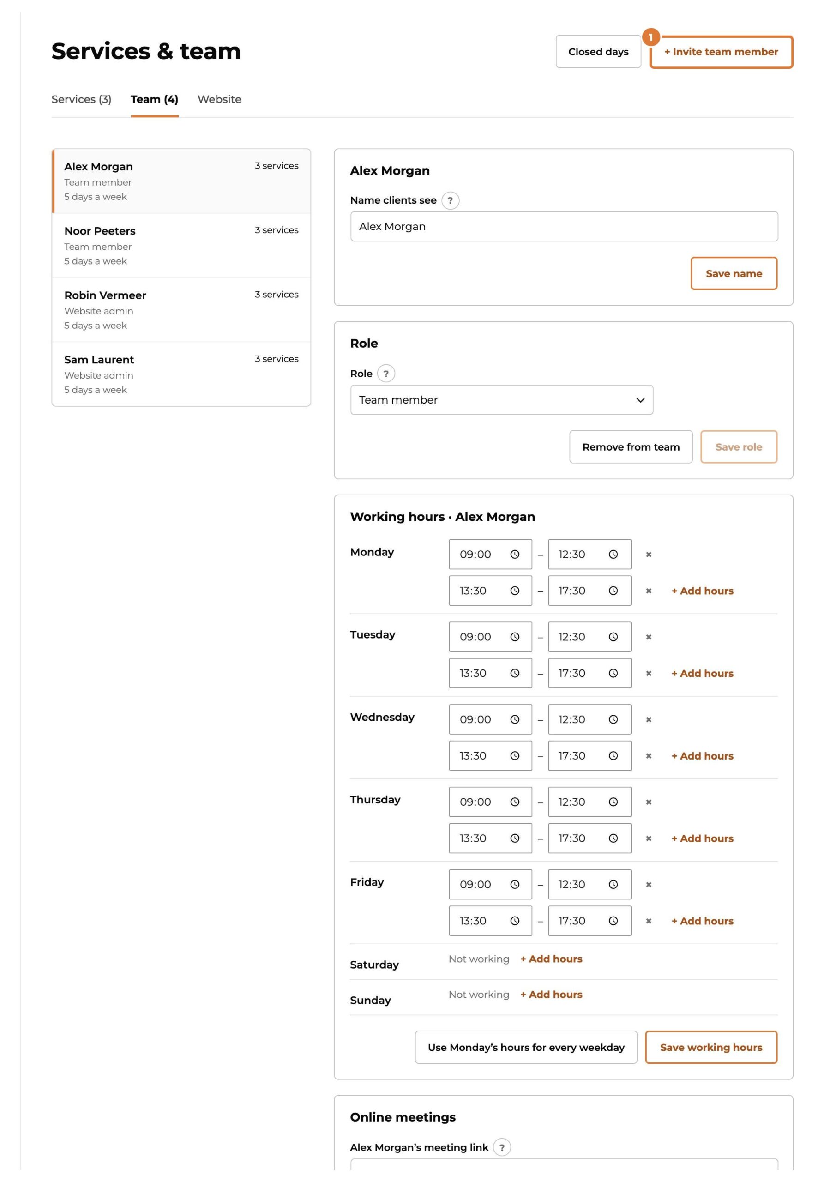836x1182 pixels.
Task: Open clock picker for Friday 12:30 end time
Action: 613,885
